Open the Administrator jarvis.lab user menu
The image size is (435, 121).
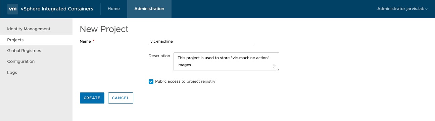click(x=402, y=9)
